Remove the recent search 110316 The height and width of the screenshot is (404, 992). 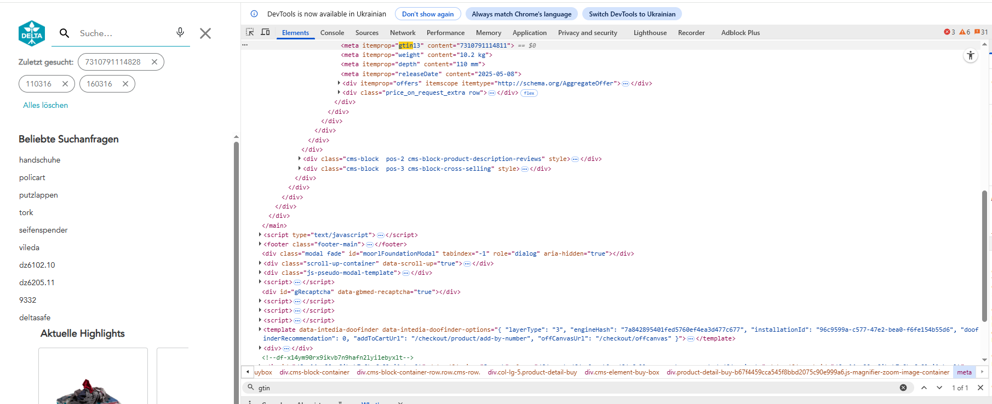coord(65,84)
